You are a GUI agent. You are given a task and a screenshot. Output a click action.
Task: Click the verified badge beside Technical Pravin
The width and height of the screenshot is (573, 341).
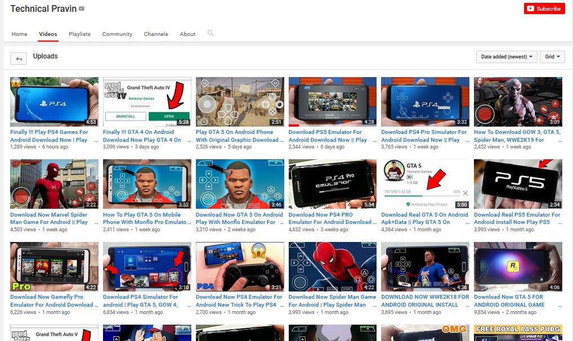click(82, 9)
